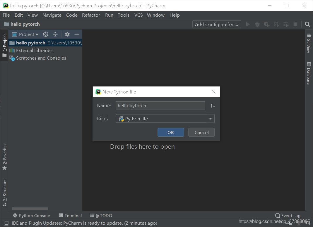Open the 2: Favorites tool window

(x=5, y=157)
